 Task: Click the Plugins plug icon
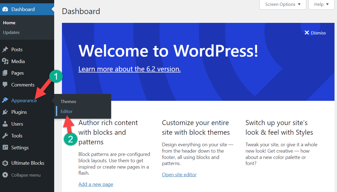click(5, 112)
